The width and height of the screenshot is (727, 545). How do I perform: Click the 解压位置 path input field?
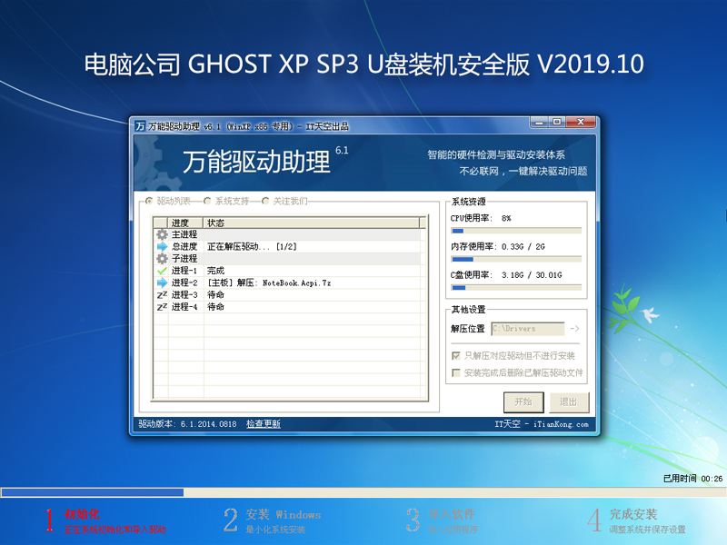click(528, 329)
